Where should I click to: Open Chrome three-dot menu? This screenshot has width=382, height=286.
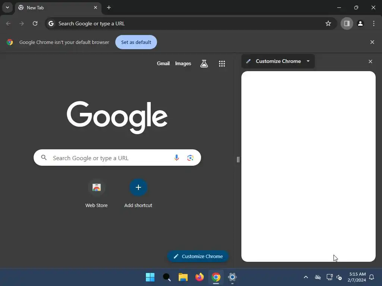374,23
